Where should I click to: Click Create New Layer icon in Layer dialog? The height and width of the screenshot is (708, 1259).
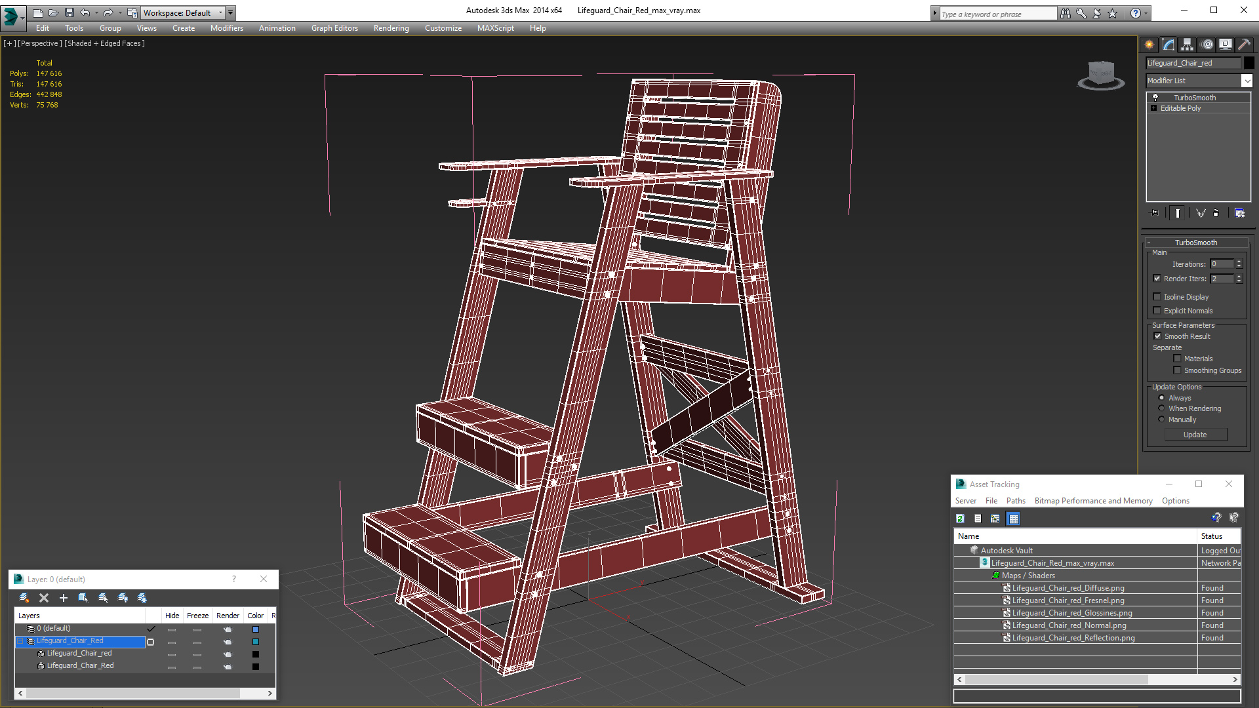click(x=24, y=598)
